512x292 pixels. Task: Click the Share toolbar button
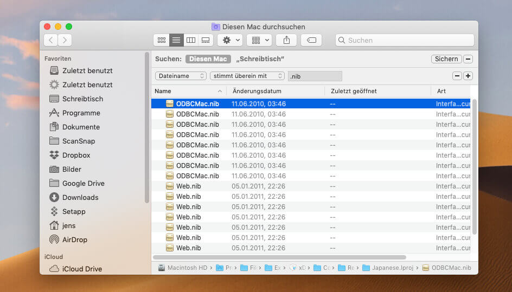(x=286, y=40)
